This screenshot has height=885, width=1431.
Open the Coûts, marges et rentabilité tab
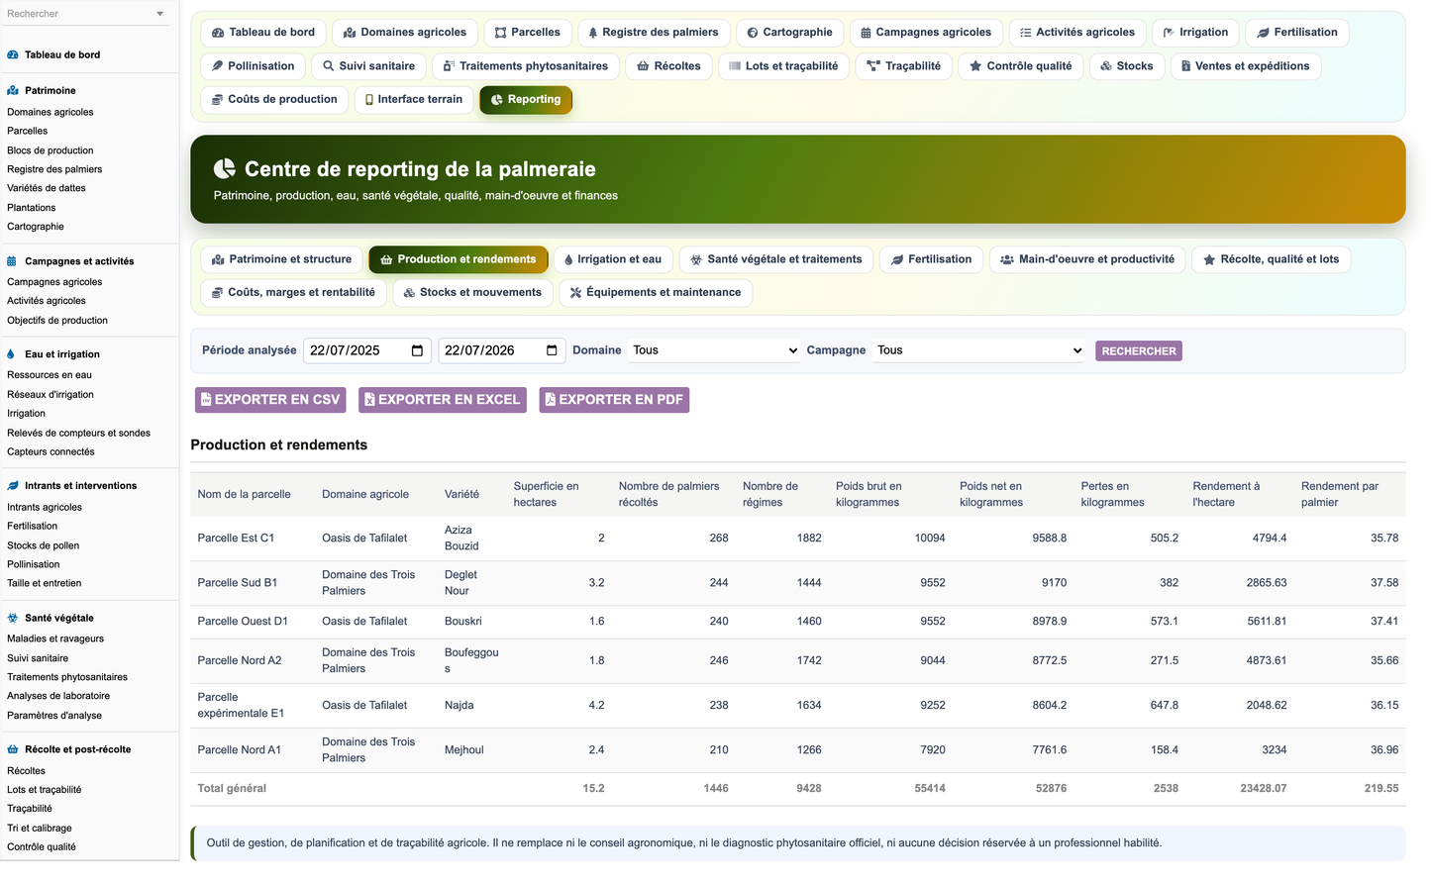(x=294, y=293)
